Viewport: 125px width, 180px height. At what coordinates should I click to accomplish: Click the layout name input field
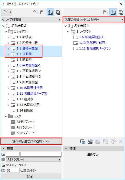(x=41, y=154)
